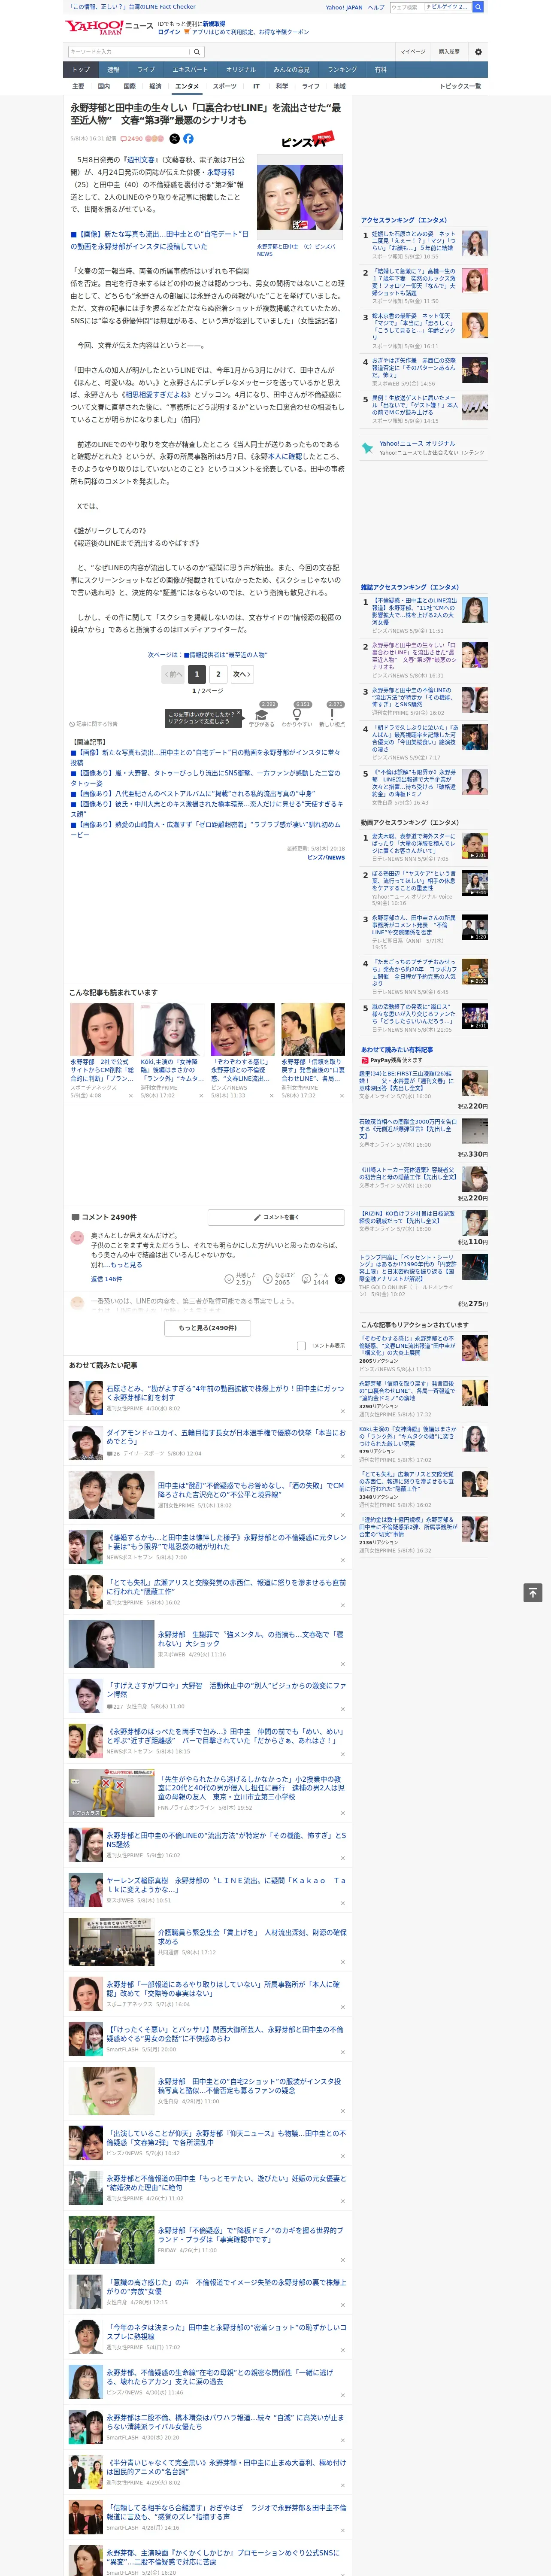Click the scroll-to-top arrow button

click(533, 1593)
